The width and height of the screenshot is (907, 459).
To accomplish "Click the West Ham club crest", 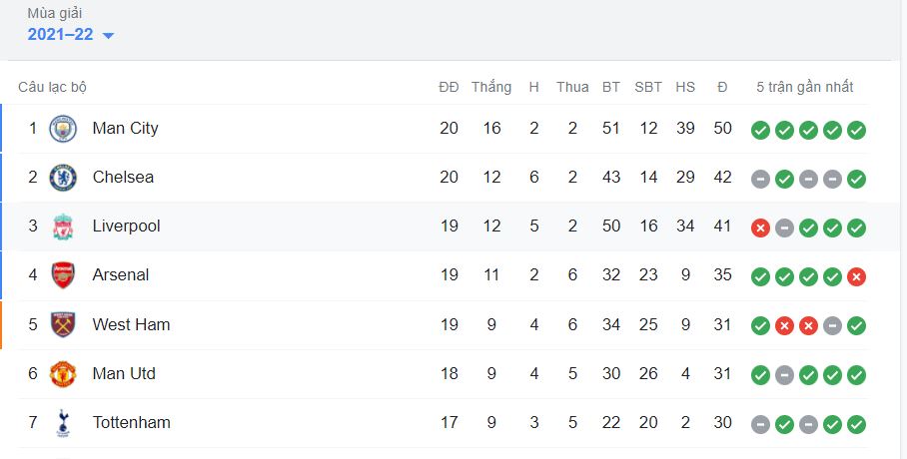I will tap(63, 324).
